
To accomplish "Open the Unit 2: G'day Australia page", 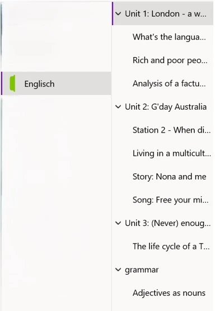I will click(163, 107).
